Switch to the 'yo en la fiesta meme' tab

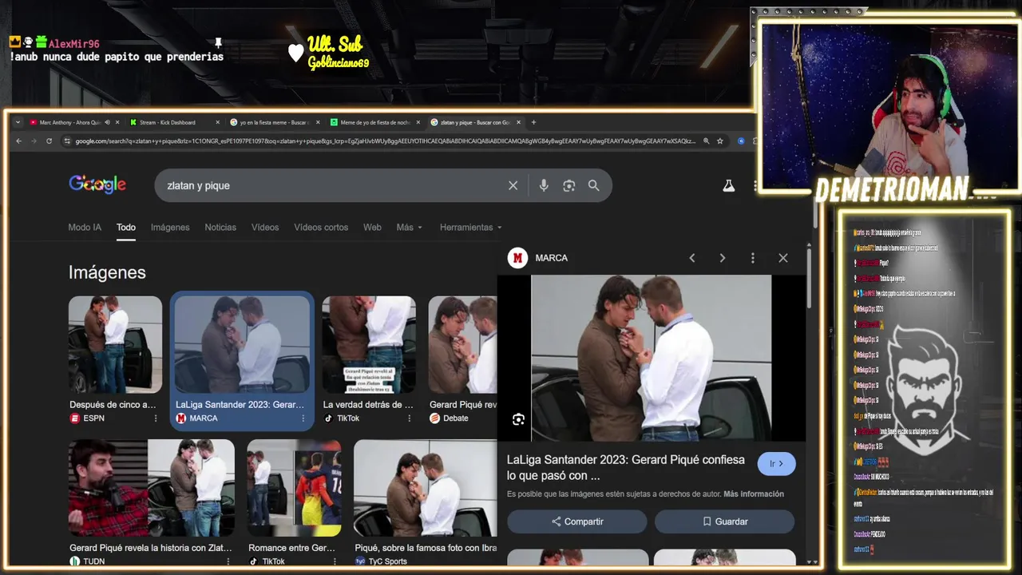(274, 122)
